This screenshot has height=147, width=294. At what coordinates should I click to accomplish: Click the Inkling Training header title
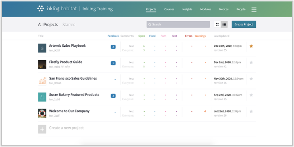pos(98,9)
